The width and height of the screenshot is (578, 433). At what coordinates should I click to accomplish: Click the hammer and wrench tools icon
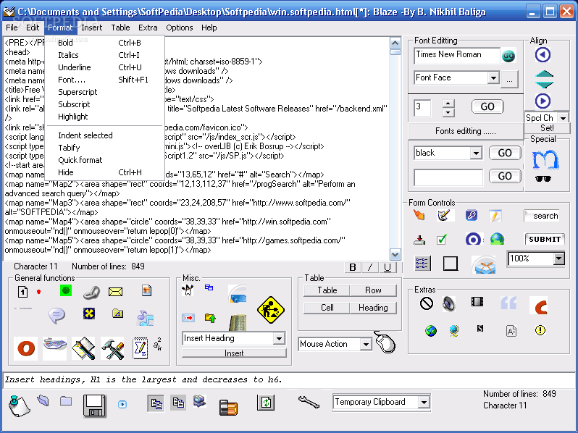pyautogui.click(x=112, y=348)
